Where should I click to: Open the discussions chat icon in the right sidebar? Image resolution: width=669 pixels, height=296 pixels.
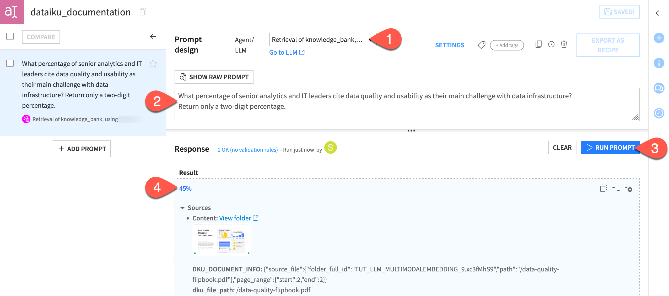659,88
